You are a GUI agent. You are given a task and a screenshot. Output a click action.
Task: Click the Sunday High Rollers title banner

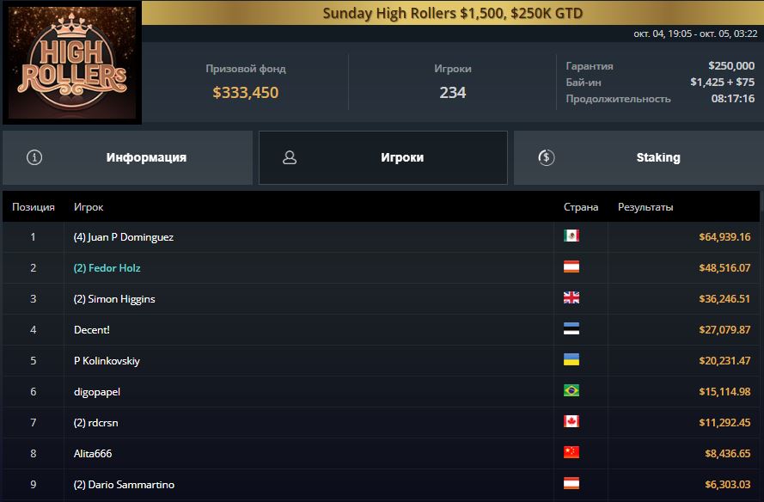pyautogui.click(x=453, y=13)
